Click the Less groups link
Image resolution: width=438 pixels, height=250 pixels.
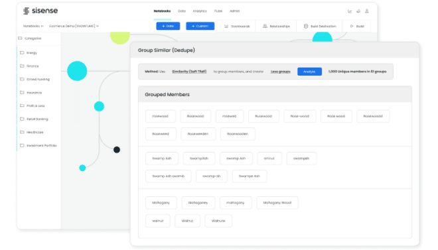[281, 72]
